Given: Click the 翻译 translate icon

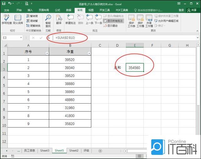Looking at the screenshot, I should pos(59,19).
